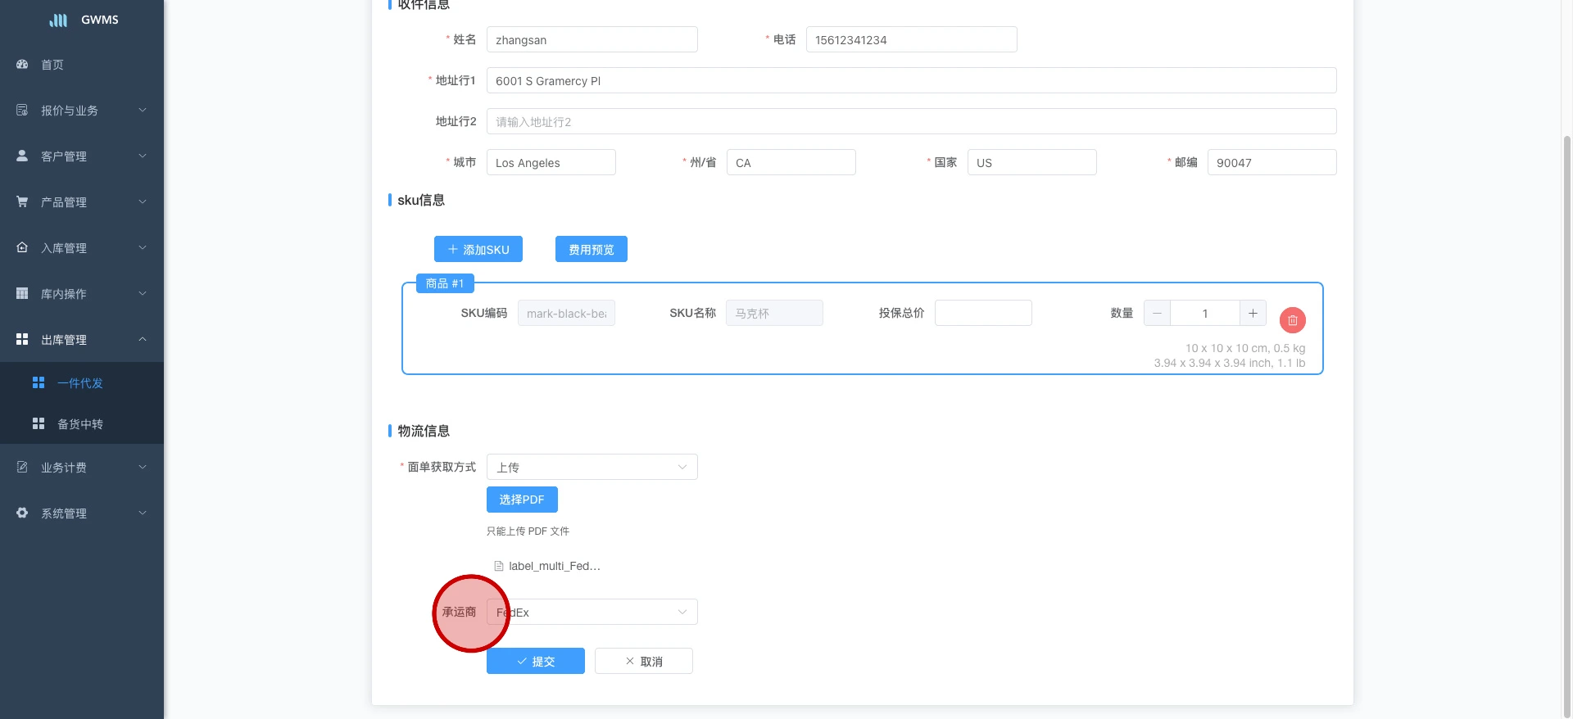Expand the 报价与业务 sidebar menu
The width and height of the screenshot is (1573, 719).
pos(82,111)
